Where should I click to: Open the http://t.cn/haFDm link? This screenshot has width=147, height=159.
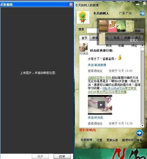point(114,88)
